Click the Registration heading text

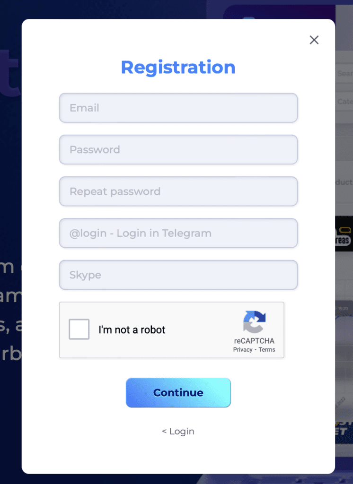178,68
